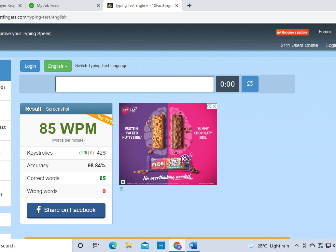
Task: Click the browser address bar URL
Action: 33,17
